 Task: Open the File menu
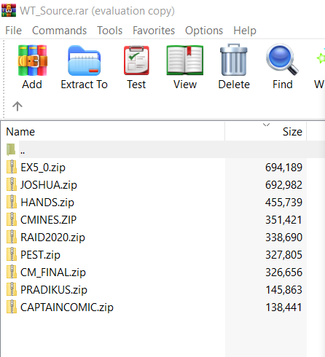point(14,31)
